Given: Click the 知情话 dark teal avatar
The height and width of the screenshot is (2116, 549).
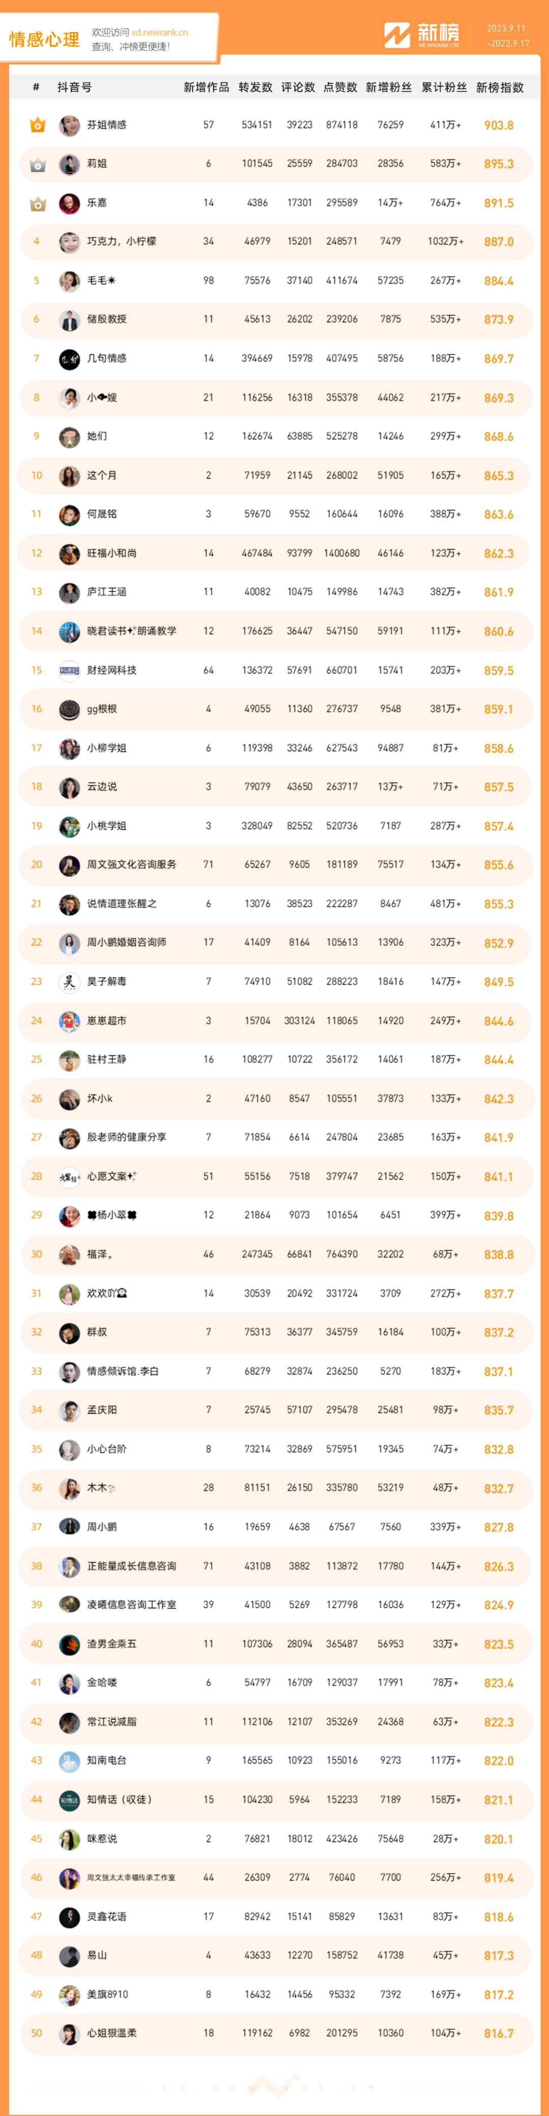Looking at the screenshot, I should coord(70,1800).
